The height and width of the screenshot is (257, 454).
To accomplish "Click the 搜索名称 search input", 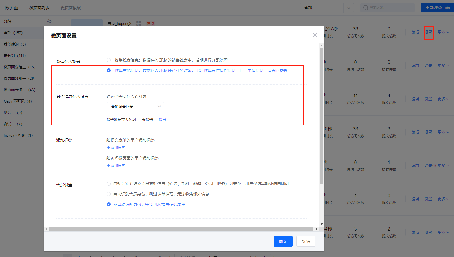I will pyautogui.click(x=388, y=8).
